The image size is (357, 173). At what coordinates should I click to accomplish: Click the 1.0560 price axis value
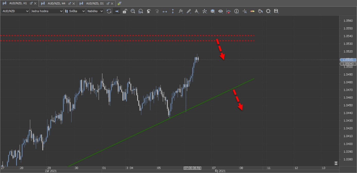pyautogui.click(x=348, y=21)
